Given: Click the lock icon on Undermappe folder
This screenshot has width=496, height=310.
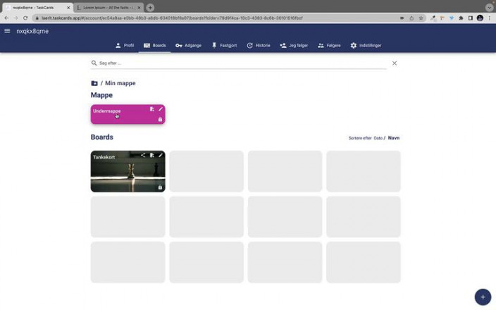Looking at the screenshot, I should [160, 119].
